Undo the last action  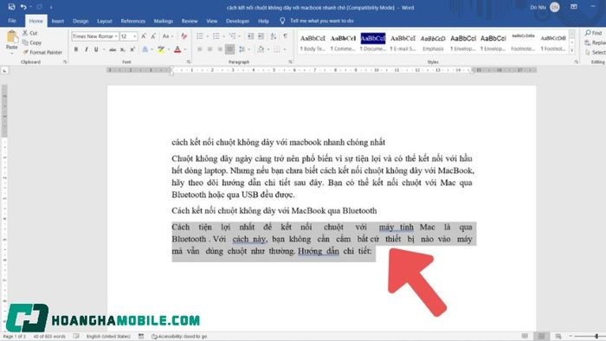click(23, 7)
